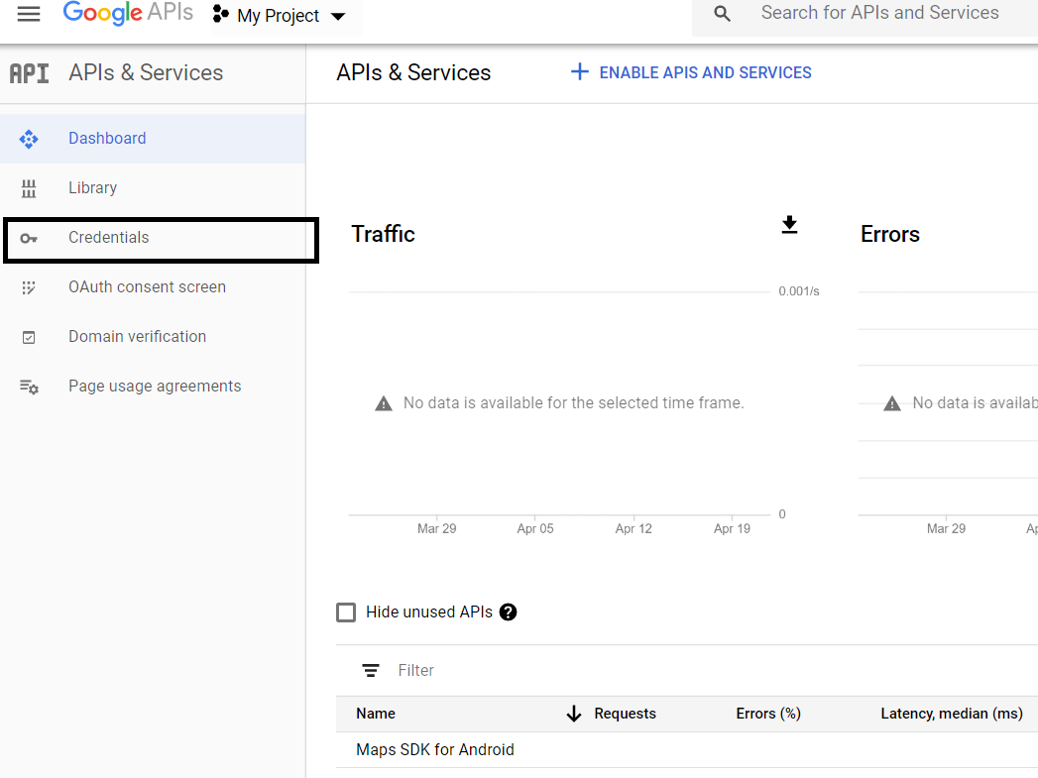Image resolution: width=1038 pixels, height=778 pixels.
Task: Sort the table by Name column
Action: coord(376,714)
